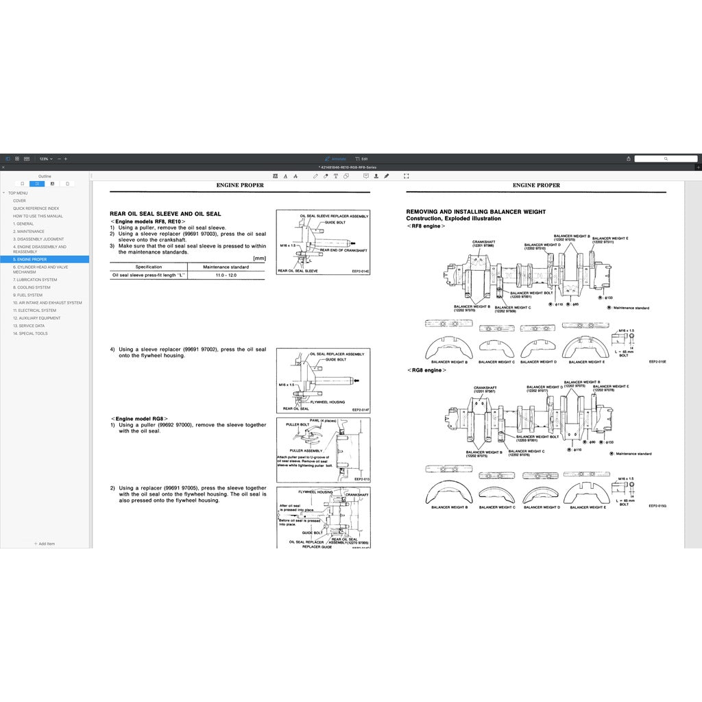The image size is (702, 702).
Task: Select the stamp annotation tool
Action: (x=376, y=176)
